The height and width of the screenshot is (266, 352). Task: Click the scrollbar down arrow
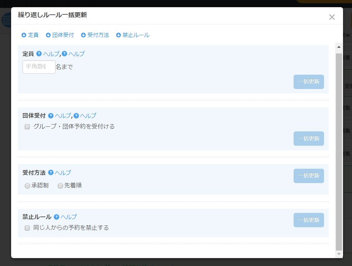(x=339, y=254)
